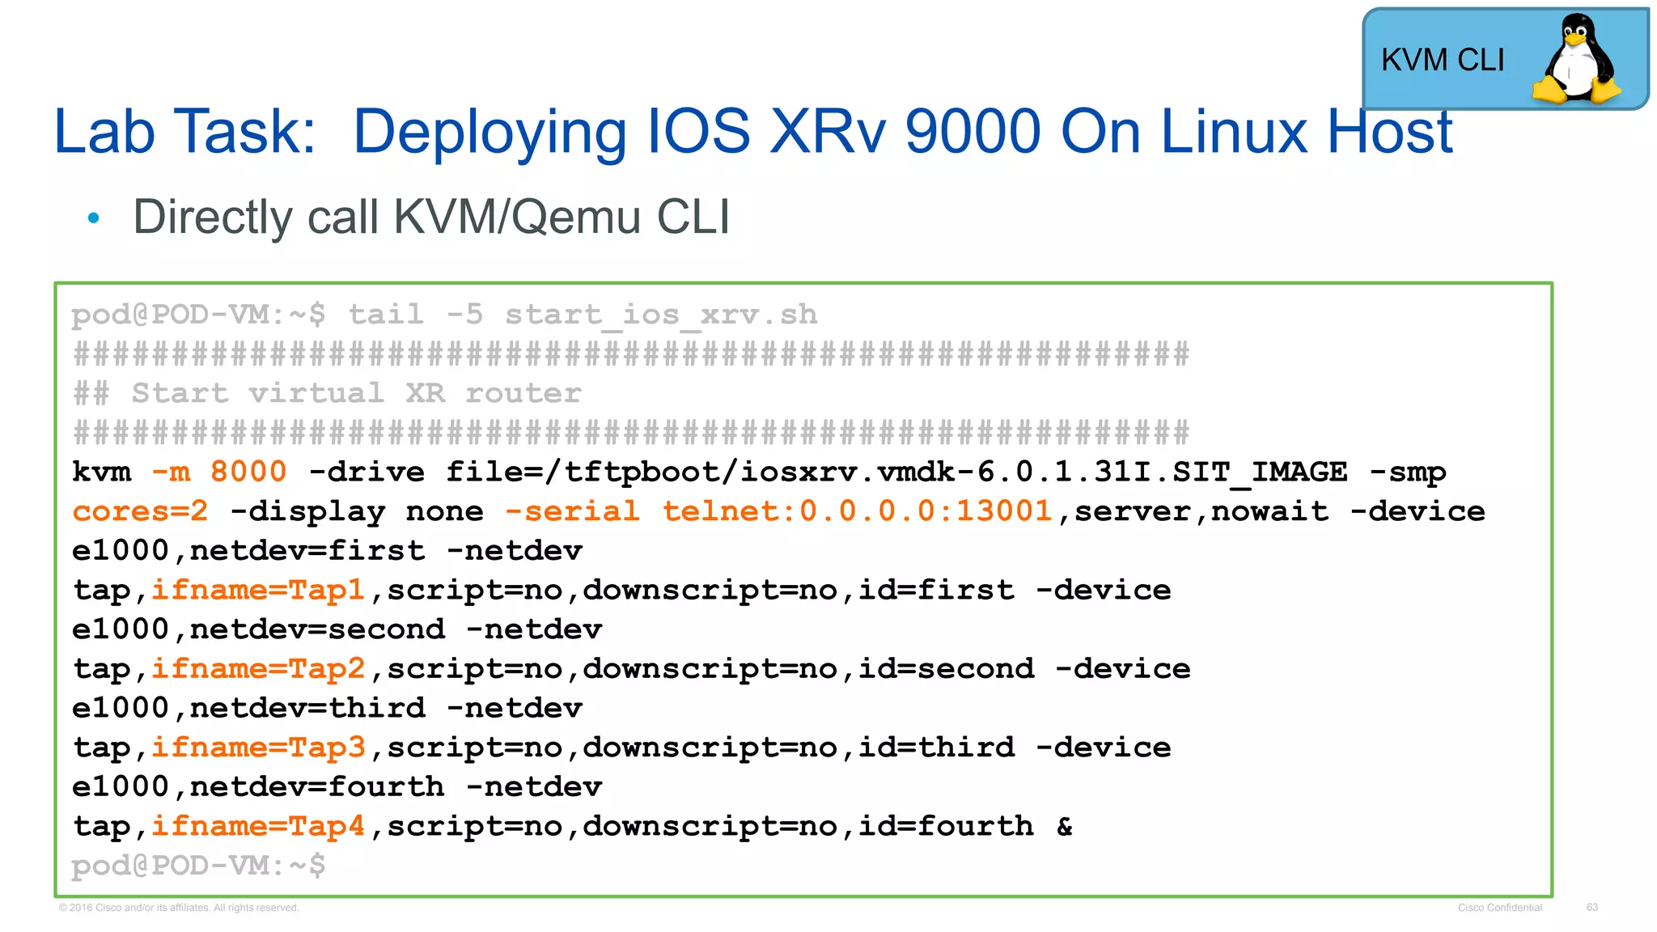The height and width of the screenshot is (932, 1657).
Task: Click the 'e1000,netdev=first' text
Action: (248, 551)
